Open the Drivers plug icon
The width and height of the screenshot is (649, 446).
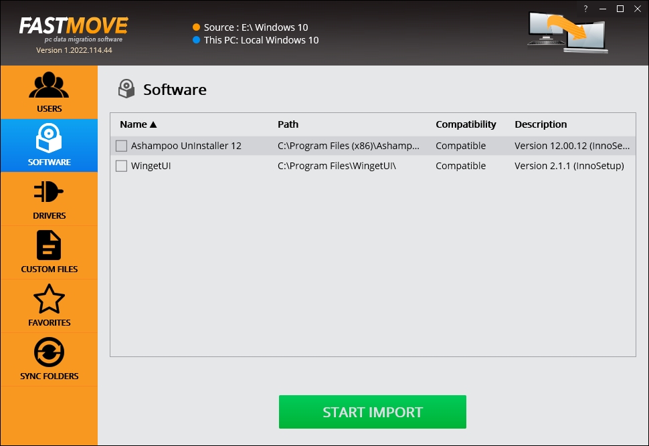[x=49, y=191]
